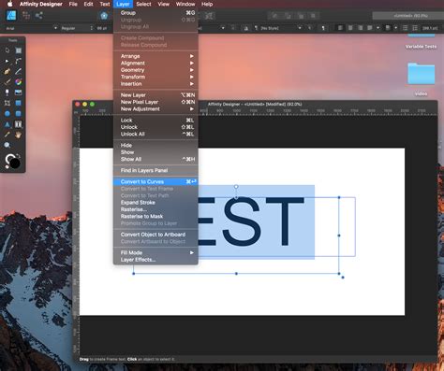This screenshot has width=444, height=371.
Task: Select the Ellipse tool
Action: coord(7,114)
